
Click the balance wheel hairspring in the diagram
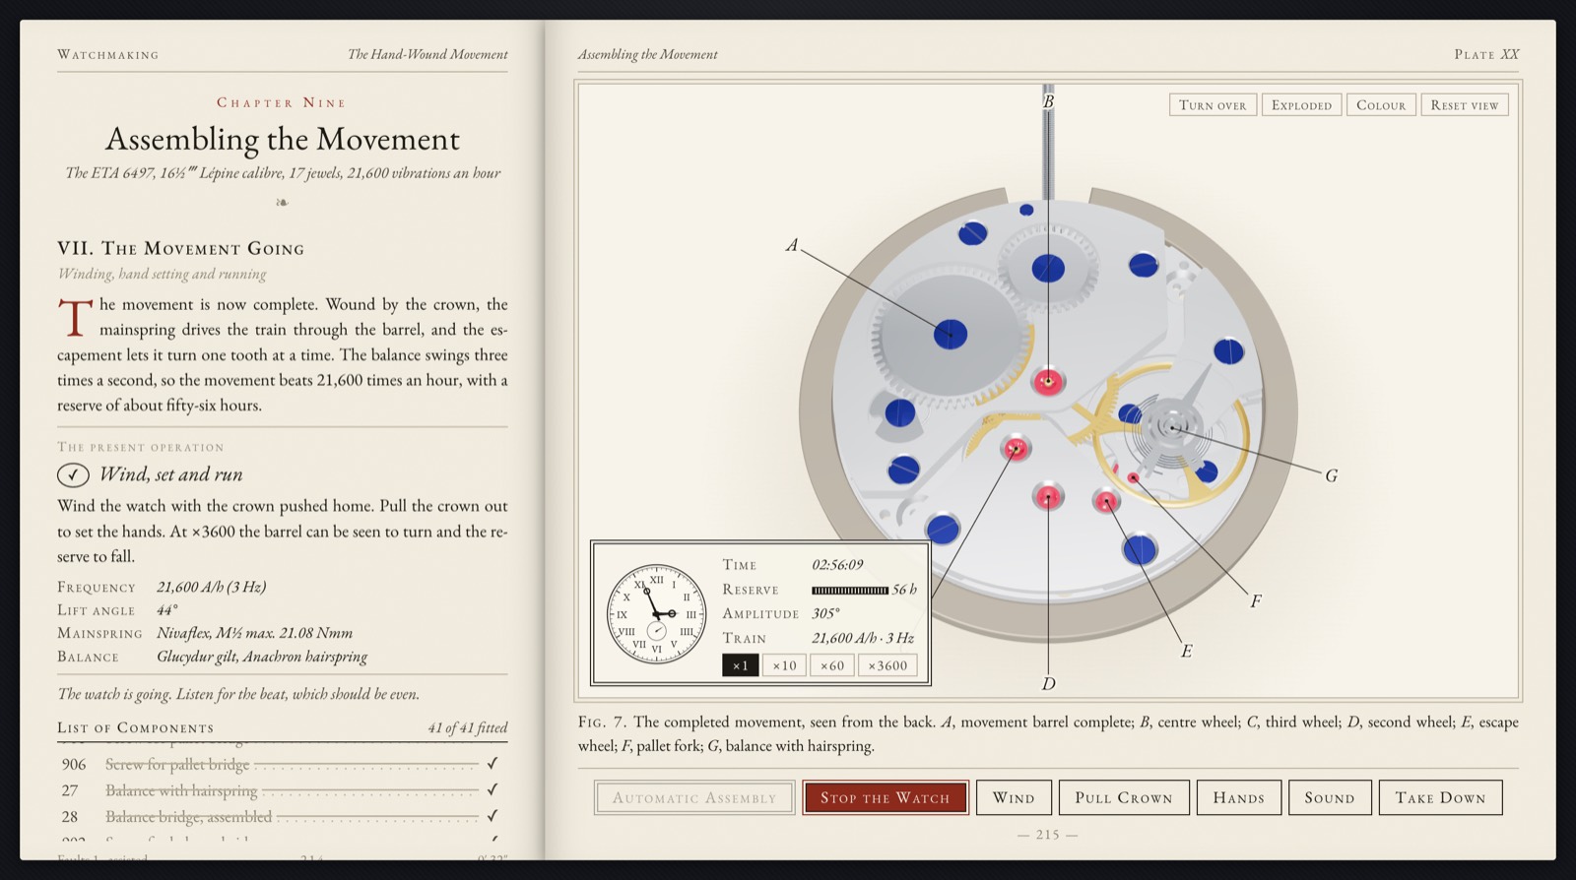(1172, 427)
